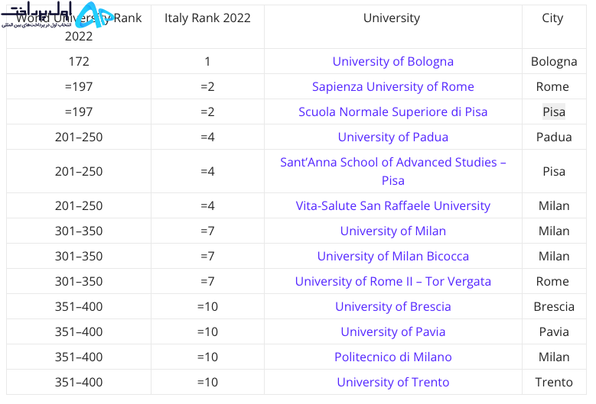Image resolution: width=596 pixels, height=404 pixels.
Task: Click the Politecnico di Milano link
Action: tap(392, 357)
